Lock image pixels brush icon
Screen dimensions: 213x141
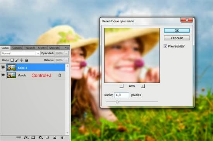[x=17, y=60]
